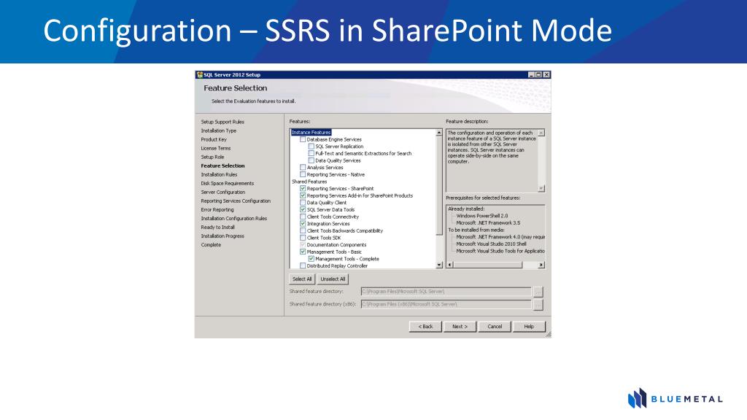The width and height of the screenshot is (747, 420).
Task: Select the Instance Features tree node
Action: [311, 133]
